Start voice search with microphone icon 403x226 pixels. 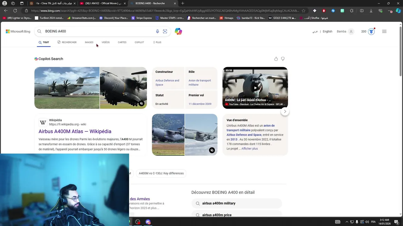pyautogui.click(x=157, y=31)
